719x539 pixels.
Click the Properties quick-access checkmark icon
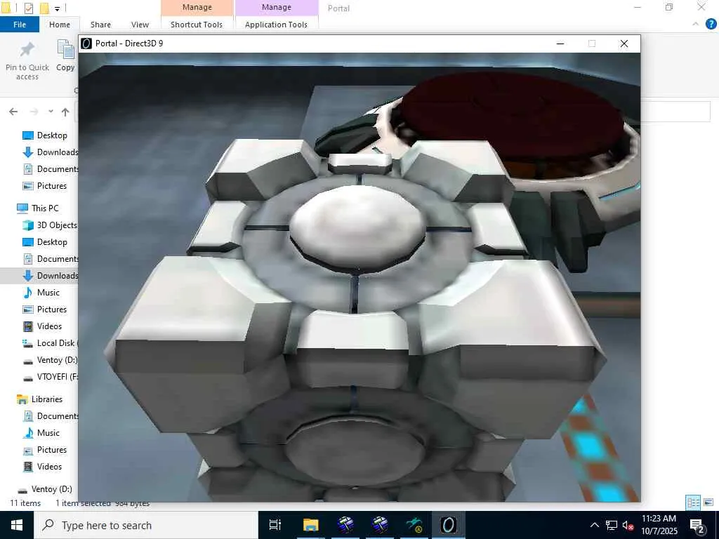coord(29,8)
